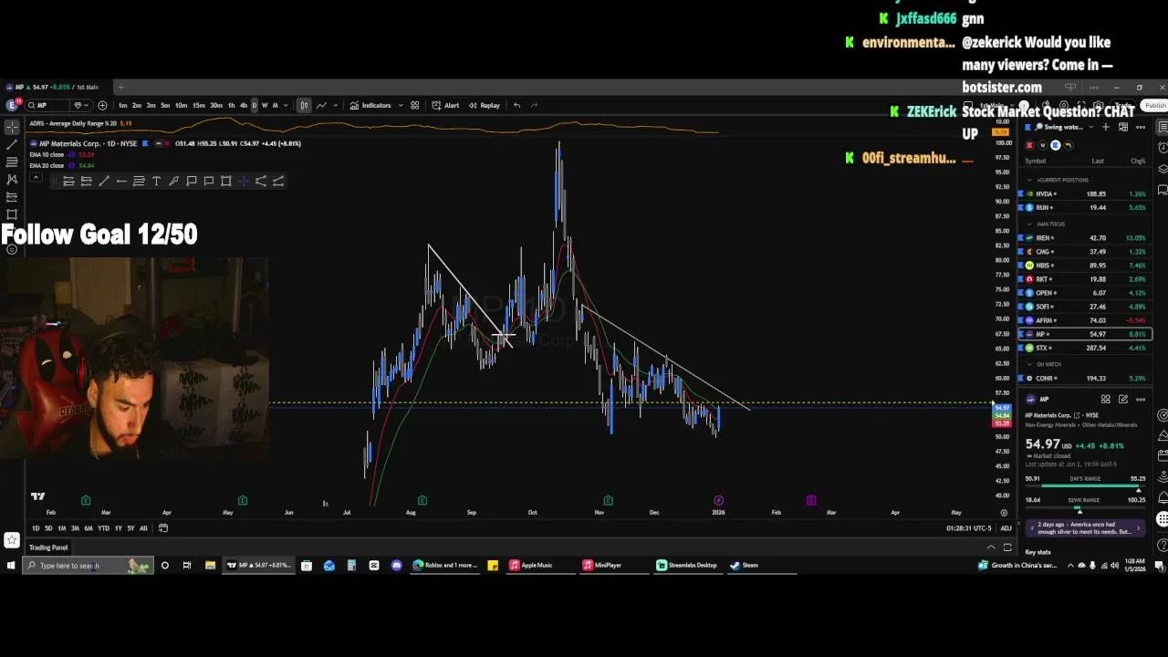
Task: Click the redo arrow
Action: point(534,105)
